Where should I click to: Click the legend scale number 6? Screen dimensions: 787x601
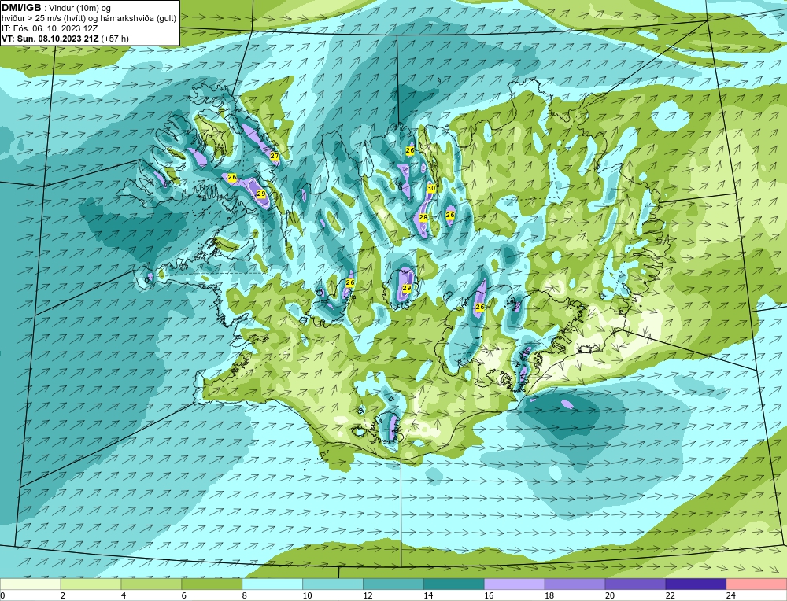(183, 596)
